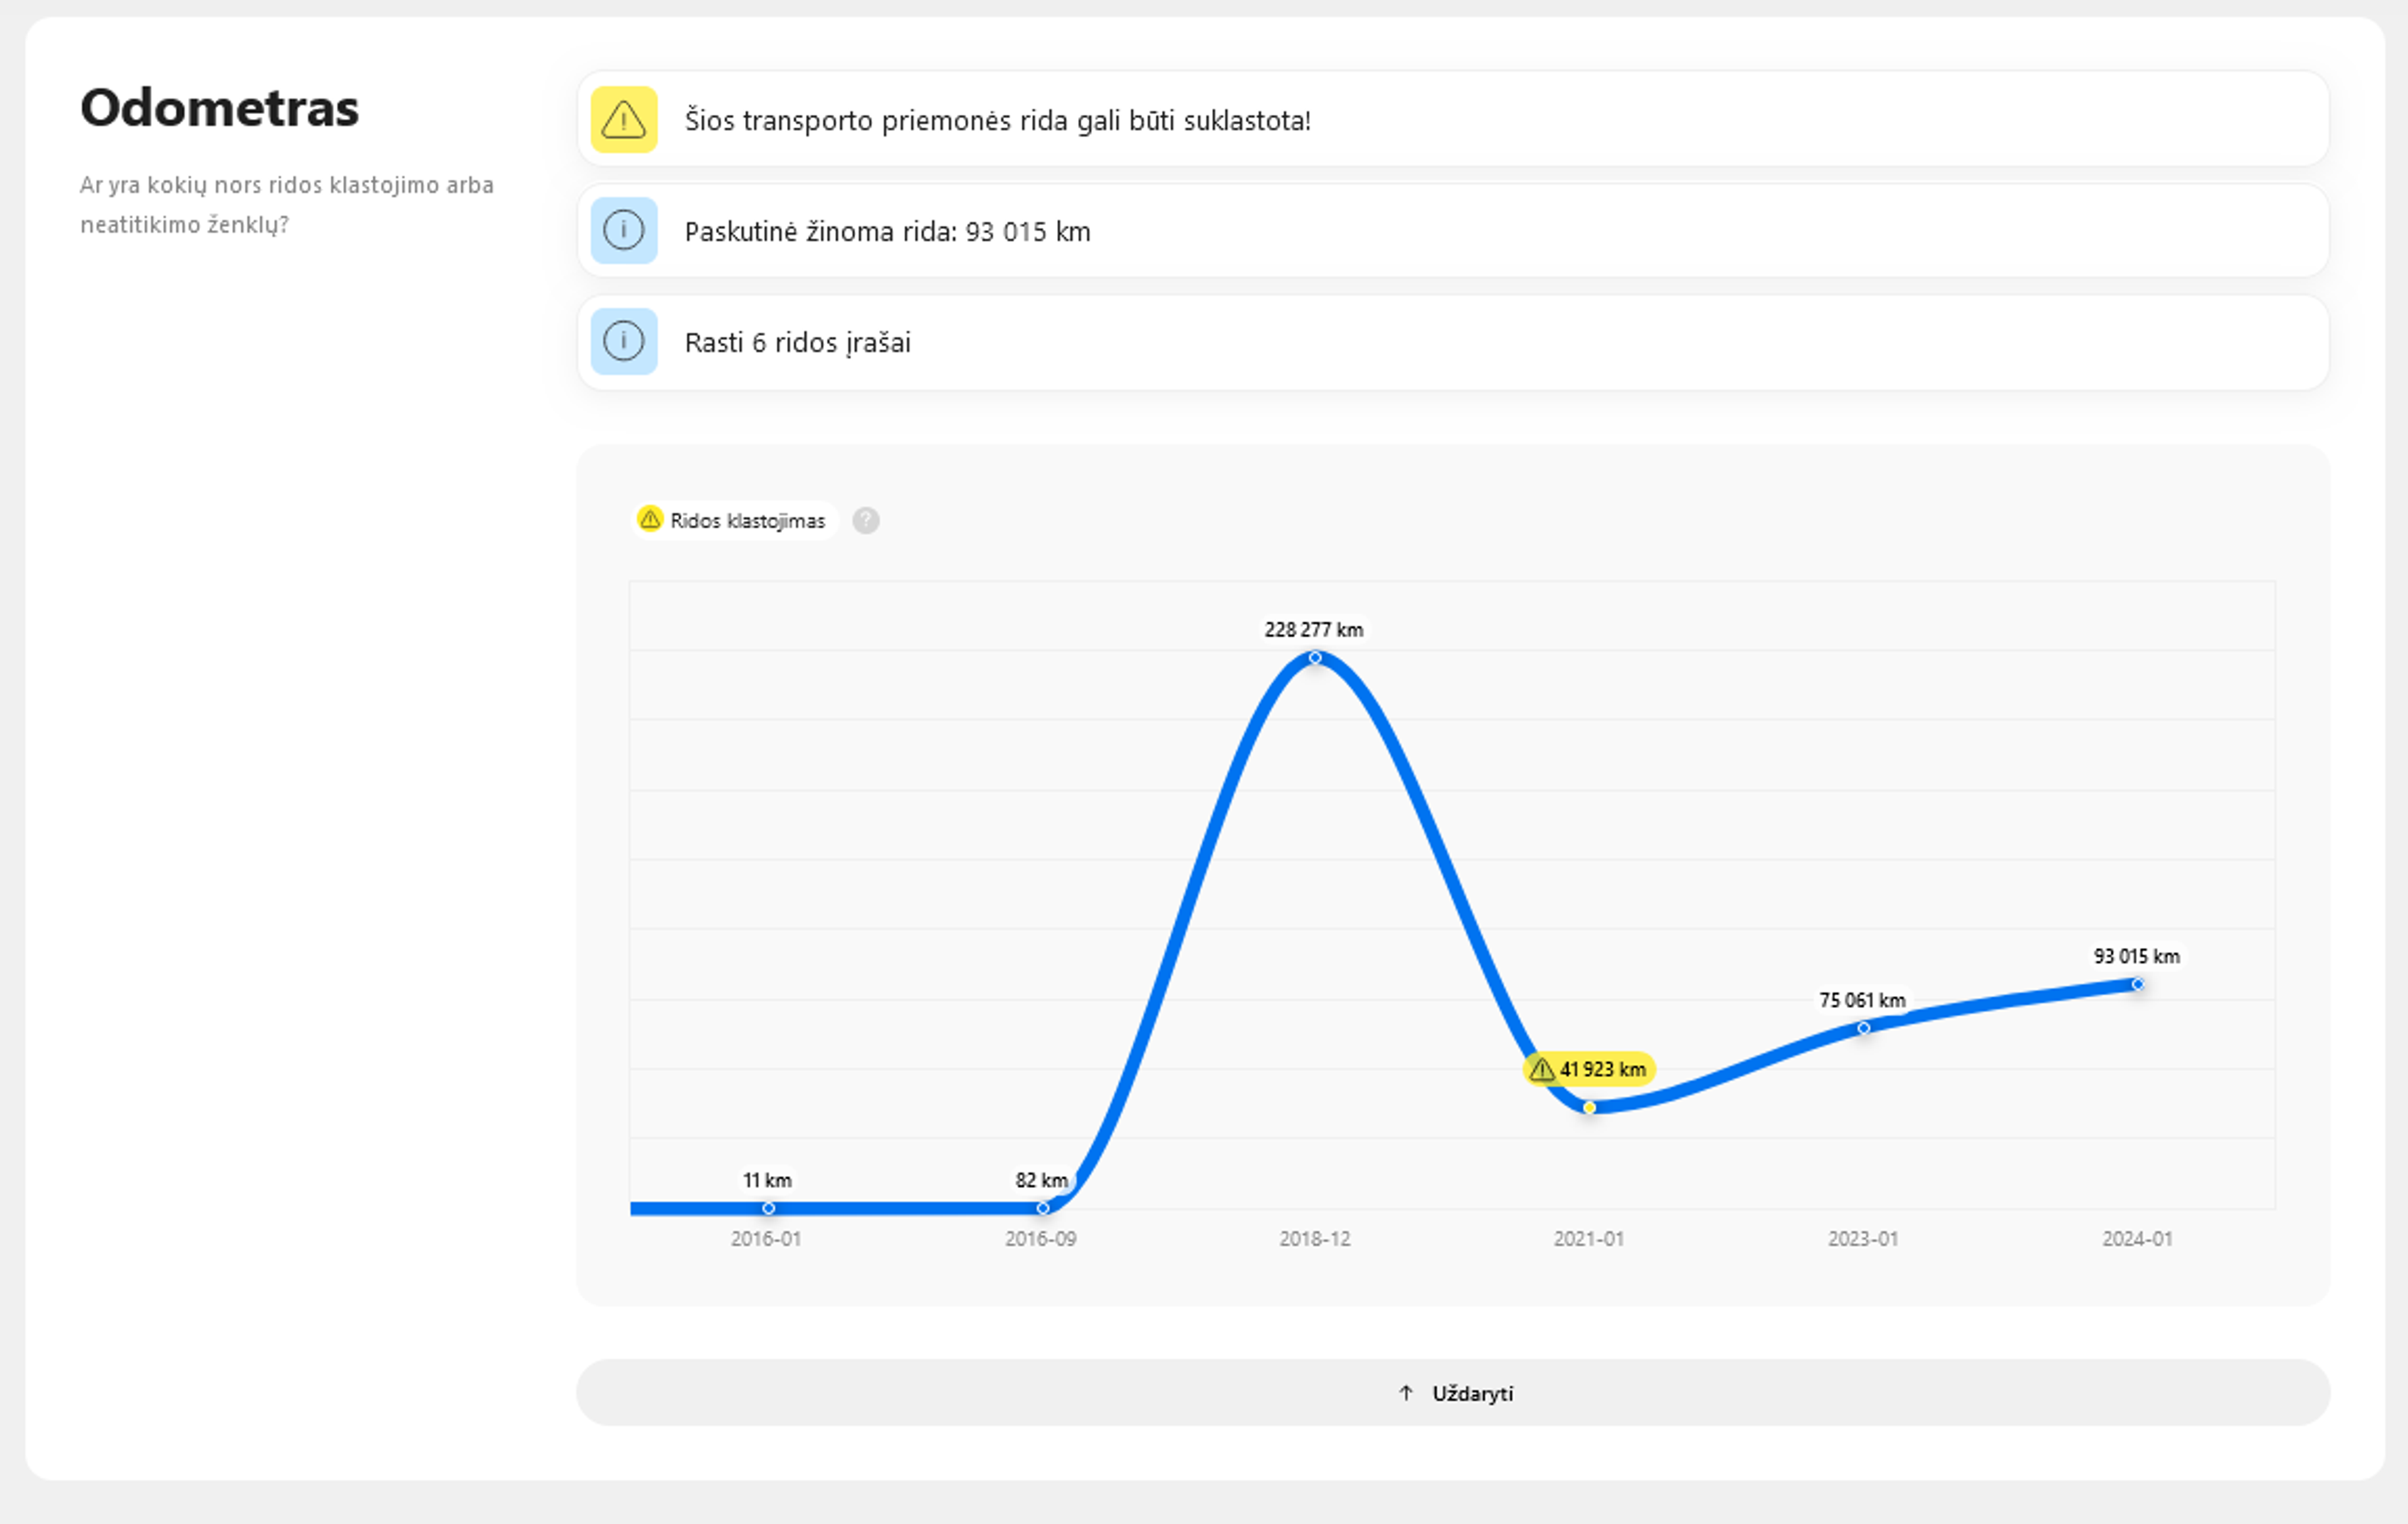
Task: Click the 93 015 km final data point
Action: (x=2137, y=984)
